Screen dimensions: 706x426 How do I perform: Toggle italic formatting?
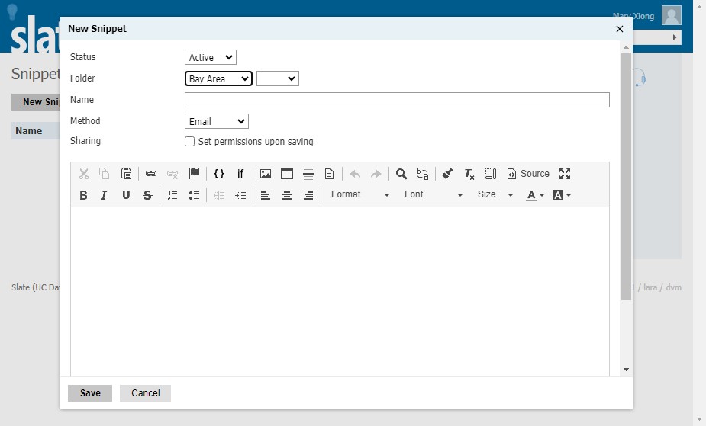pos(105,195)
